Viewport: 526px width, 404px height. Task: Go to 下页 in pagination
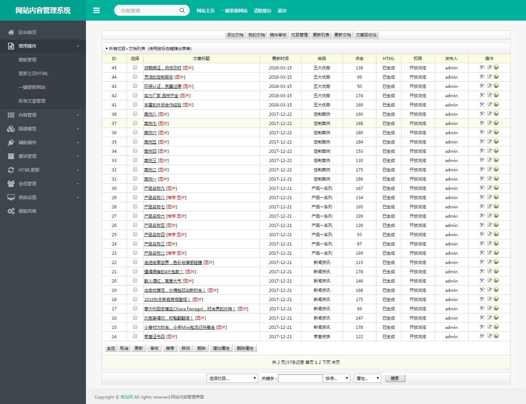326,362
